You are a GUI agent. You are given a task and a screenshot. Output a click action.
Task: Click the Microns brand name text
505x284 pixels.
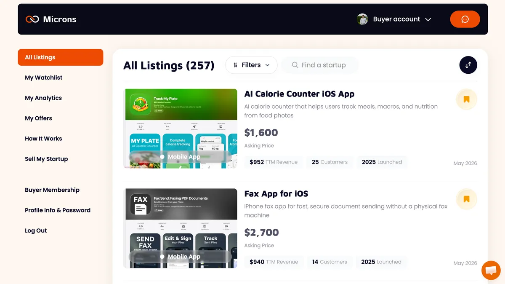coord(60,19)
